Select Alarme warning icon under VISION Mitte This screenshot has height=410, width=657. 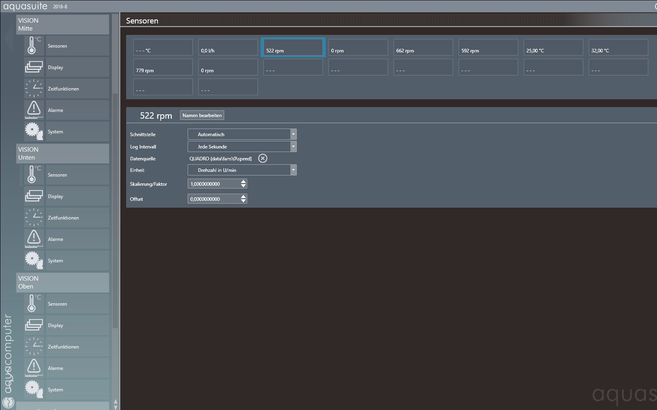(x=34, y=110)
